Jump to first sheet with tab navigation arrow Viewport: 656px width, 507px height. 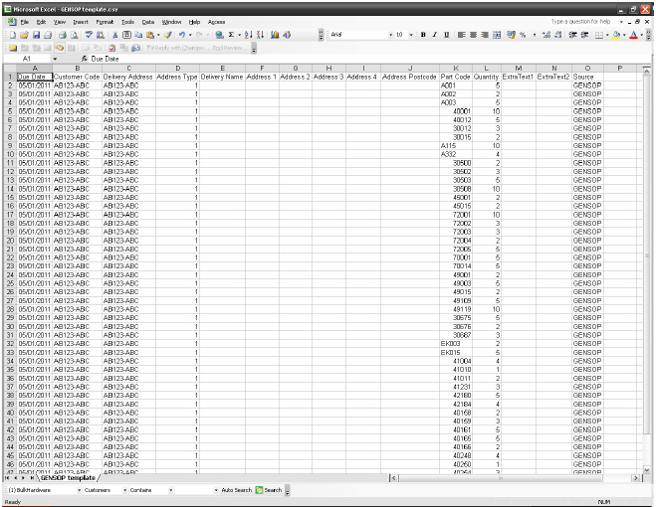point(7,478)
